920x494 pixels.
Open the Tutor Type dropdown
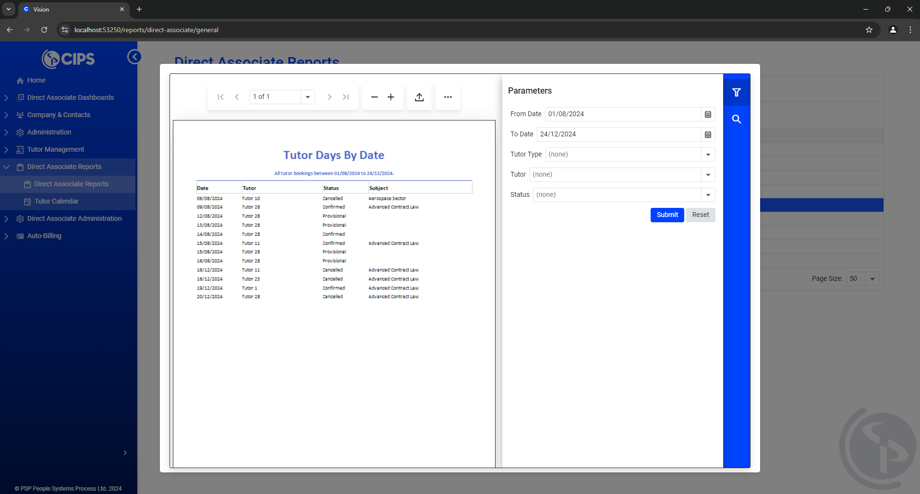click(x=708, y=155)
